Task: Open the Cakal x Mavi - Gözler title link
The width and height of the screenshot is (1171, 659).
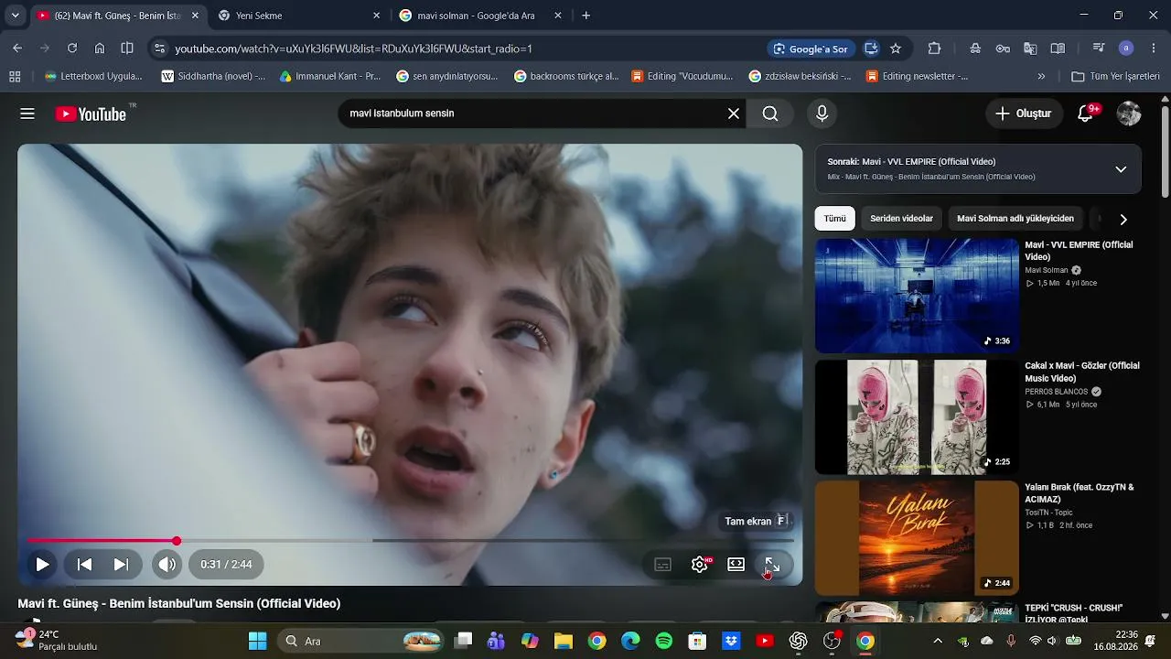Action: (1082, 372)
